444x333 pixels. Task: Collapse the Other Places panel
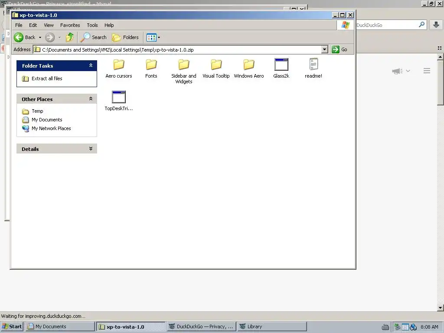coord(91,99)
